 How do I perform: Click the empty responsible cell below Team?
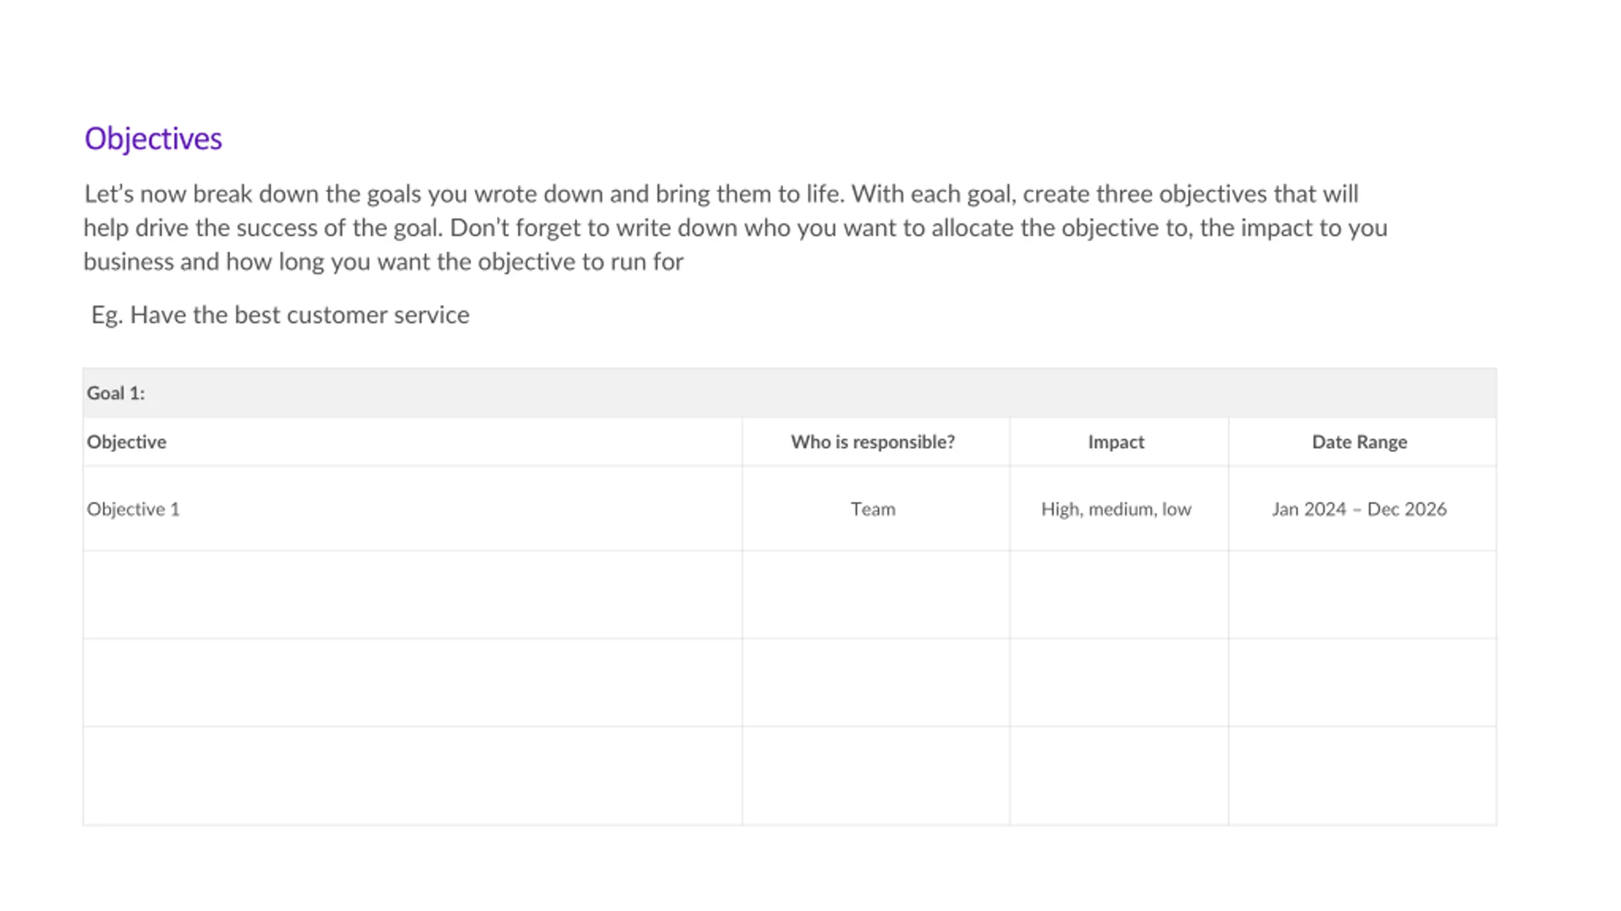point(876,594)
